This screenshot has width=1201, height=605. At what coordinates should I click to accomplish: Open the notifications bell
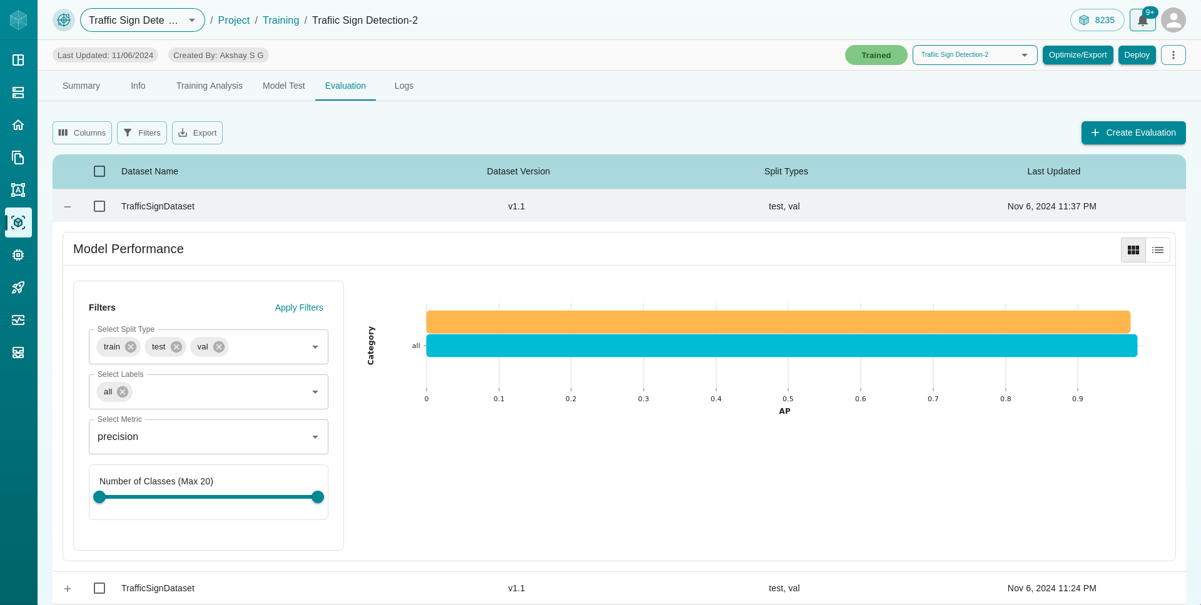[x=1143, y=20]
